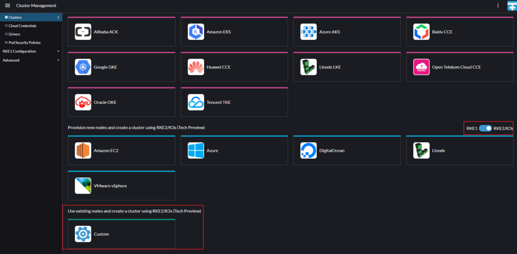Click the 'RKE1' toggle label
Image resolution: width=517 pixels, height=254 pixels.
pyautogui.click(x=472, y=129)
